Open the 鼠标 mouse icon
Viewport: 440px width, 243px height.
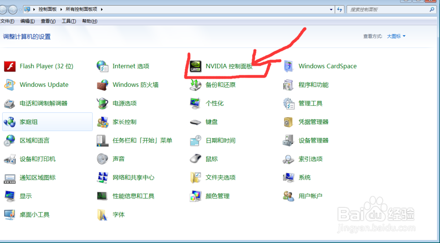click(x=195, y=159)
